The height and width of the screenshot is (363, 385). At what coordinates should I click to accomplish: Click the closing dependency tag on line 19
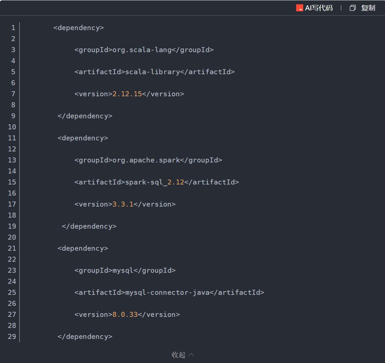point(89,226)
